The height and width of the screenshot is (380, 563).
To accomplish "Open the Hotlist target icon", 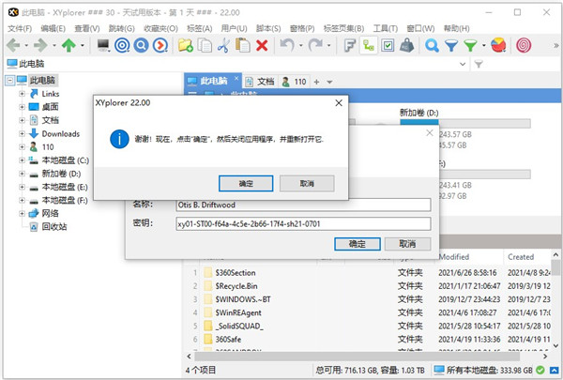I will (122, 45).
